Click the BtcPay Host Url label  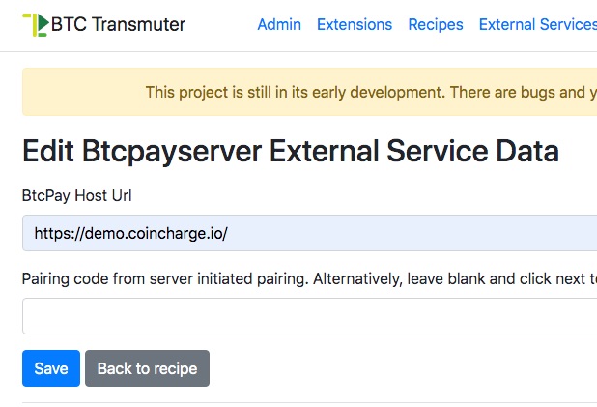tap(76, 195)
